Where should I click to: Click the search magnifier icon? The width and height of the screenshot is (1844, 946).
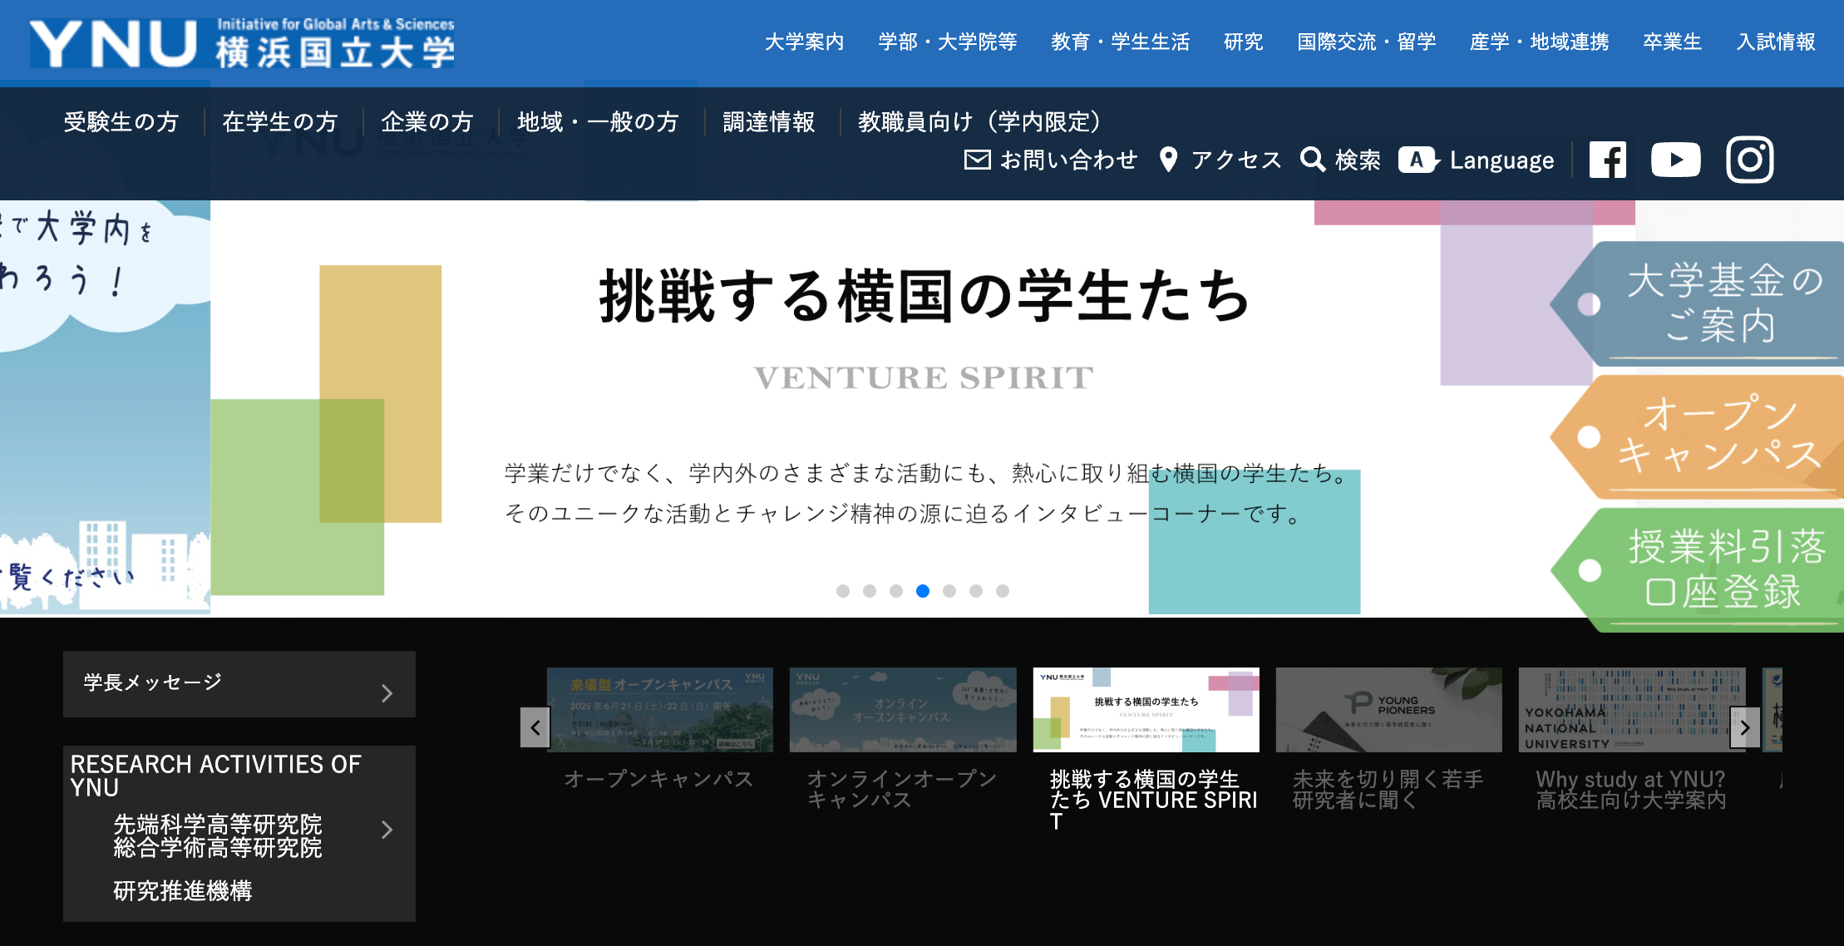click(1313, 160)
